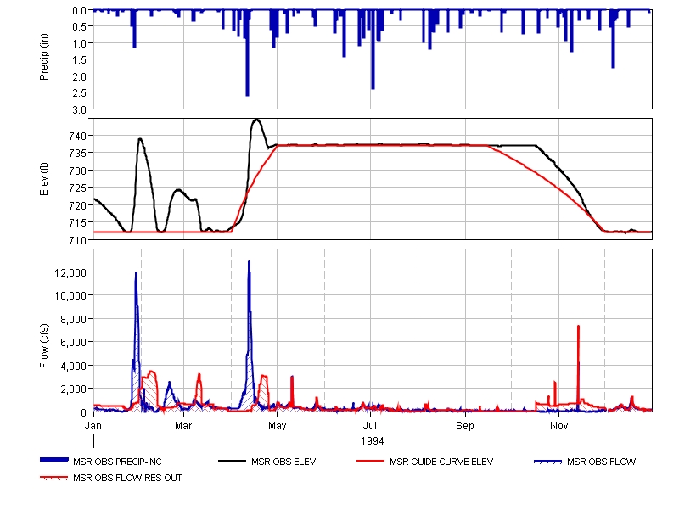
Task: Select the MSR GUIDE CURVE ELEV legend text
Action: tap(441, 462)
